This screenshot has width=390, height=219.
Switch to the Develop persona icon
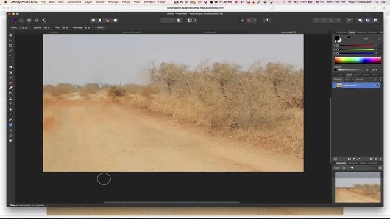[29, 20]
